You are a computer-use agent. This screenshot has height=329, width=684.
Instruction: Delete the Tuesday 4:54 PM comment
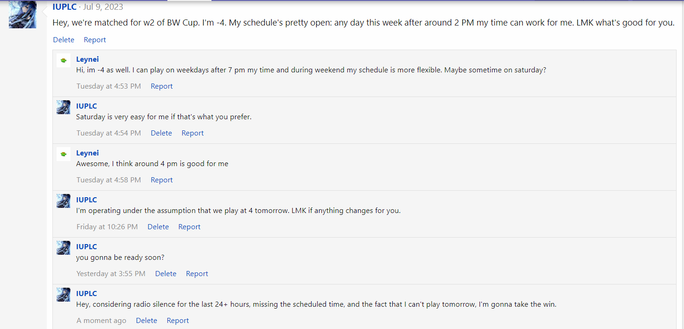161,133
